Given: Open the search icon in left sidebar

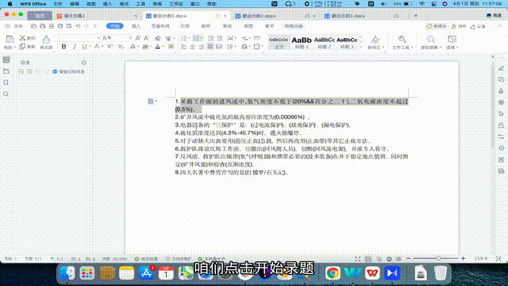Looking at the screenshot, I should (x=6, y=94).
